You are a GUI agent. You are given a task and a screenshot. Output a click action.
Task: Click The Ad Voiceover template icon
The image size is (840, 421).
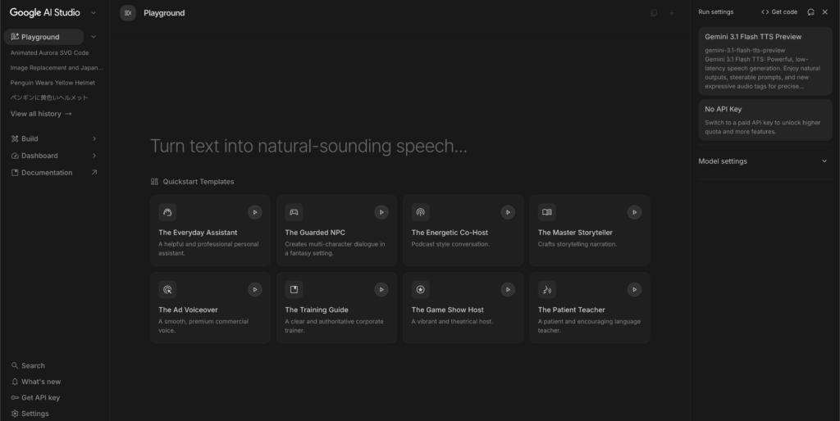tap(167, 289)
